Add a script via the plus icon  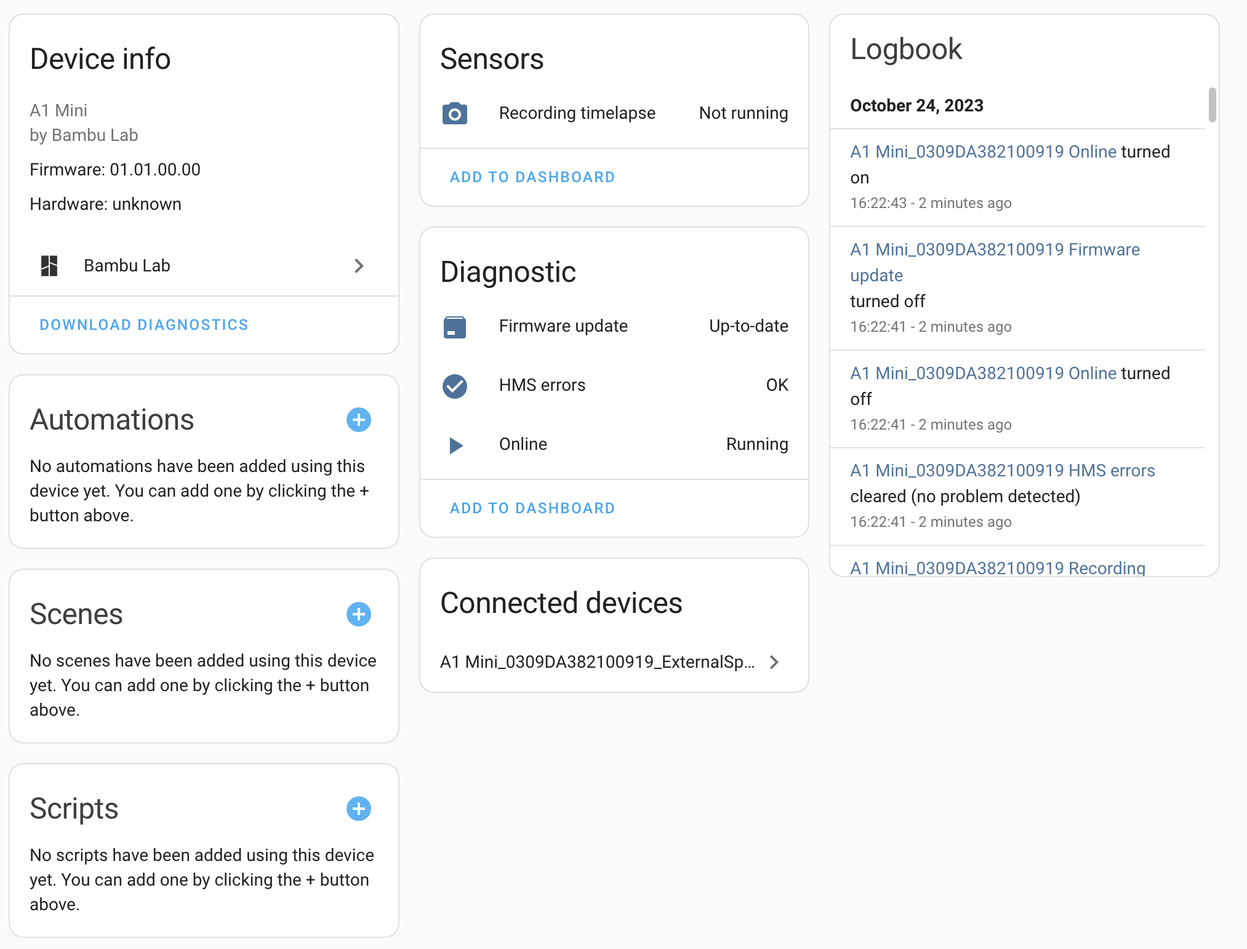[x=358, y=809]
